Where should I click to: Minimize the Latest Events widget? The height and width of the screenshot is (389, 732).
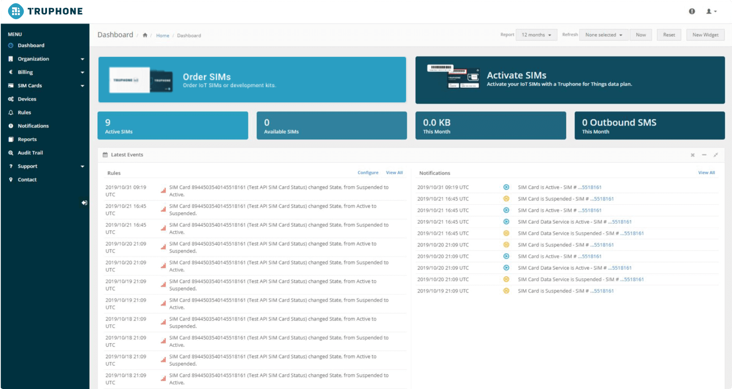pyautogui.click(x=704, y=155)
